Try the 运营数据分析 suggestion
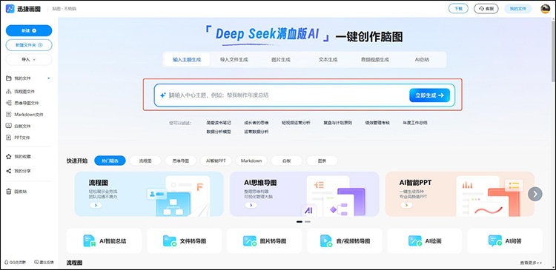The height and width of the screenshot is (270, 556). (256, 132)
